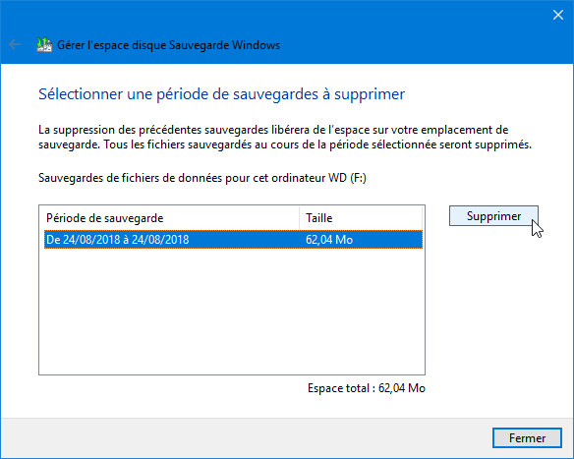Click the Supprimer button

coord(493,216)
